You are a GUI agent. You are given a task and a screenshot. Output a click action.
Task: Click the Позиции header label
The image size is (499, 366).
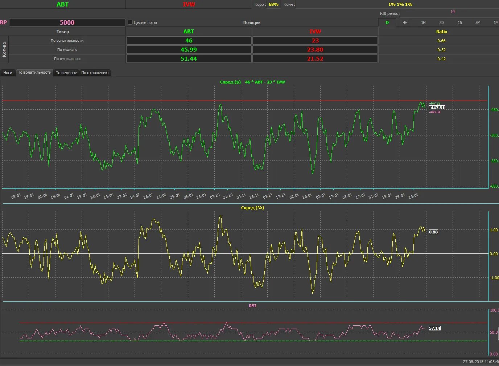(252, 23)
